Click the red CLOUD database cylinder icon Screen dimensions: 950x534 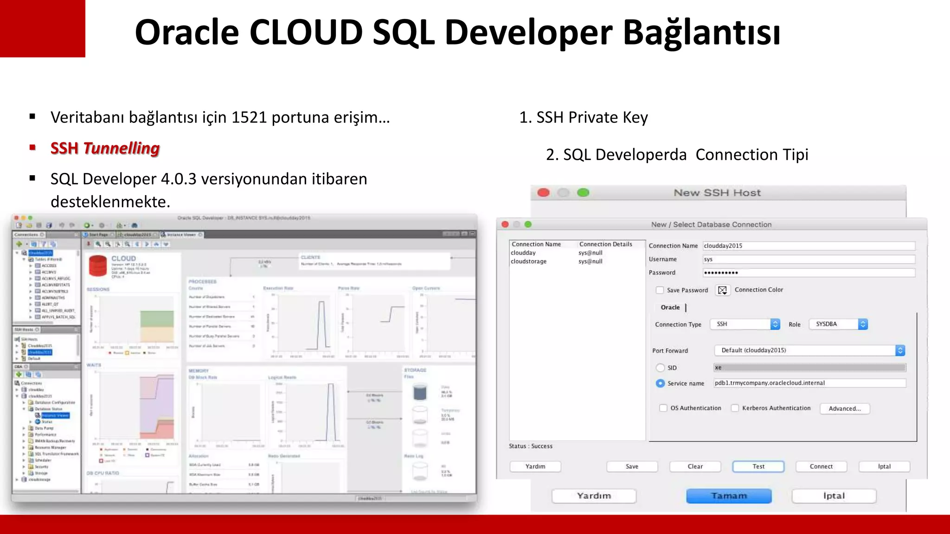click(98, 266)
